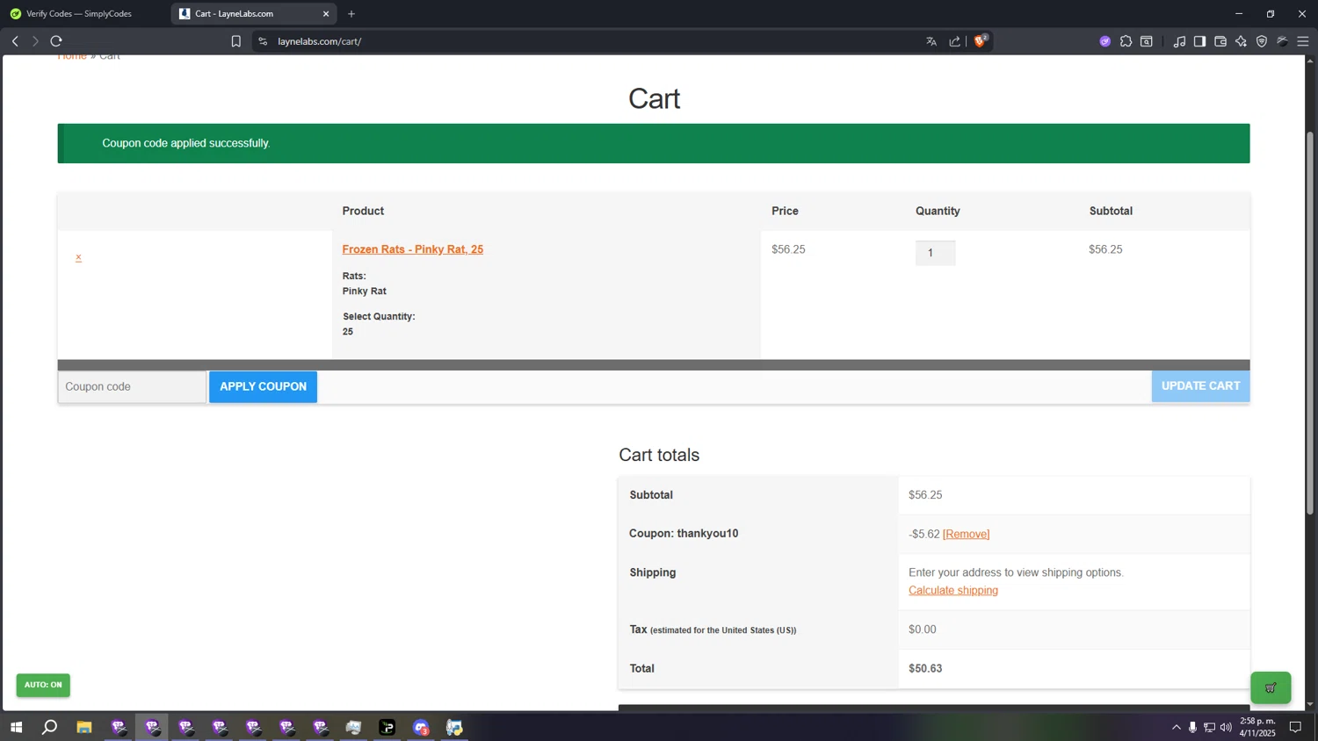Open the page translate icon

tap(931, 41)
